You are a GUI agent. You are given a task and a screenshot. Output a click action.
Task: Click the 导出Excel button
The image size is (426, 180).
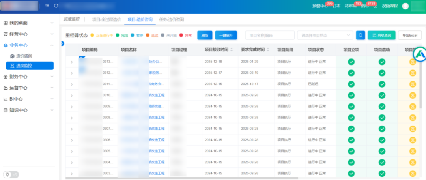(409, 35)
